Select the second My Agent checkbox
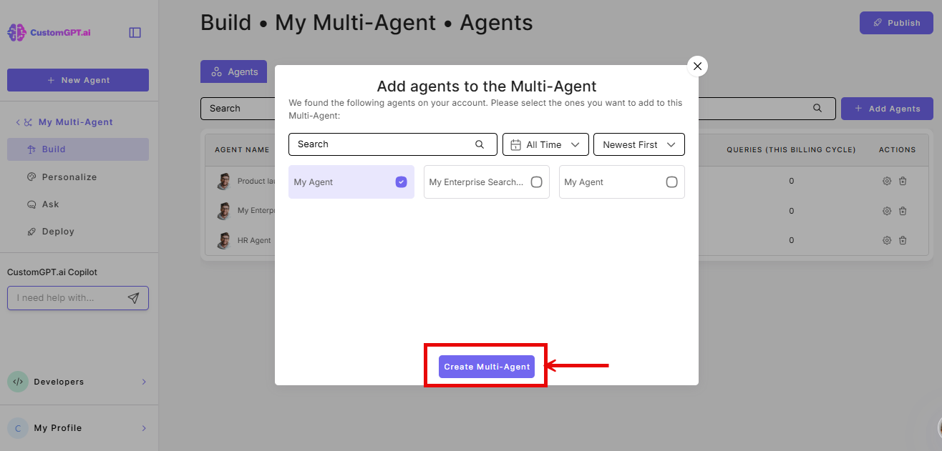This screenshot has height=451, width=942. click(671, 182)
